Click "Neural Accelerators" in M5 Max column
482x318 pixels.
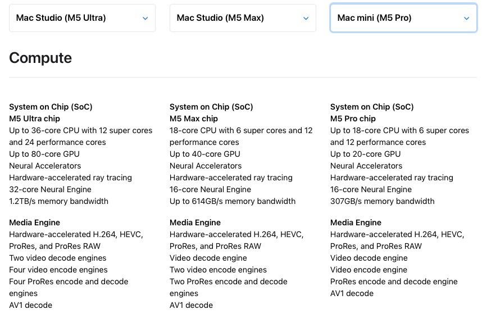(x=206, y=166)
